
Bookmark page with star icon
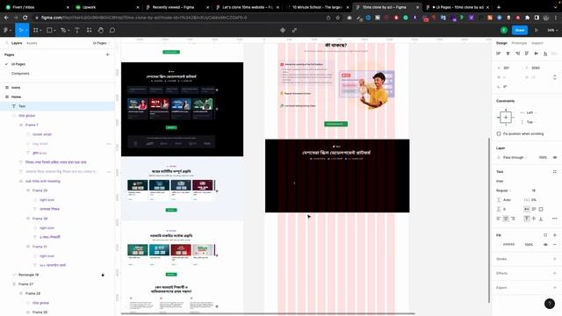[337, 18]
